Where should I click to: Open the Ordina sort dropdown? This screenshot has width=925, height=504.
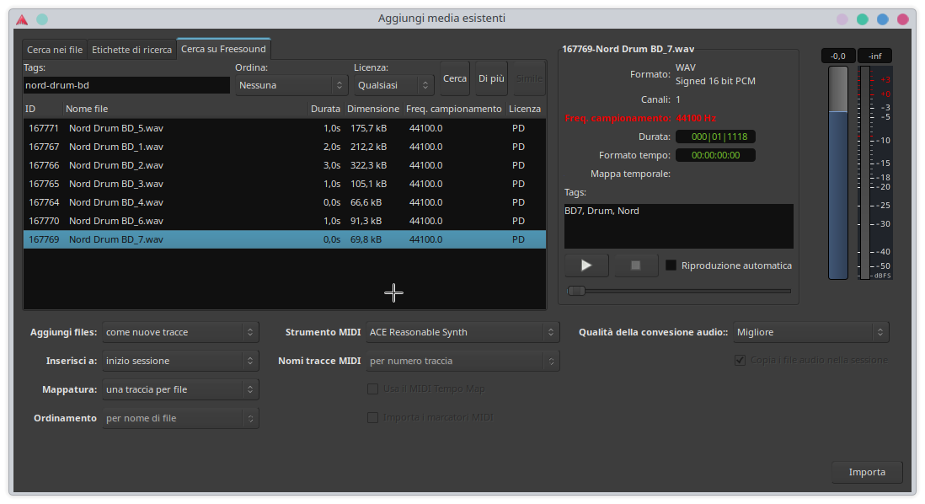click(291, 85)
